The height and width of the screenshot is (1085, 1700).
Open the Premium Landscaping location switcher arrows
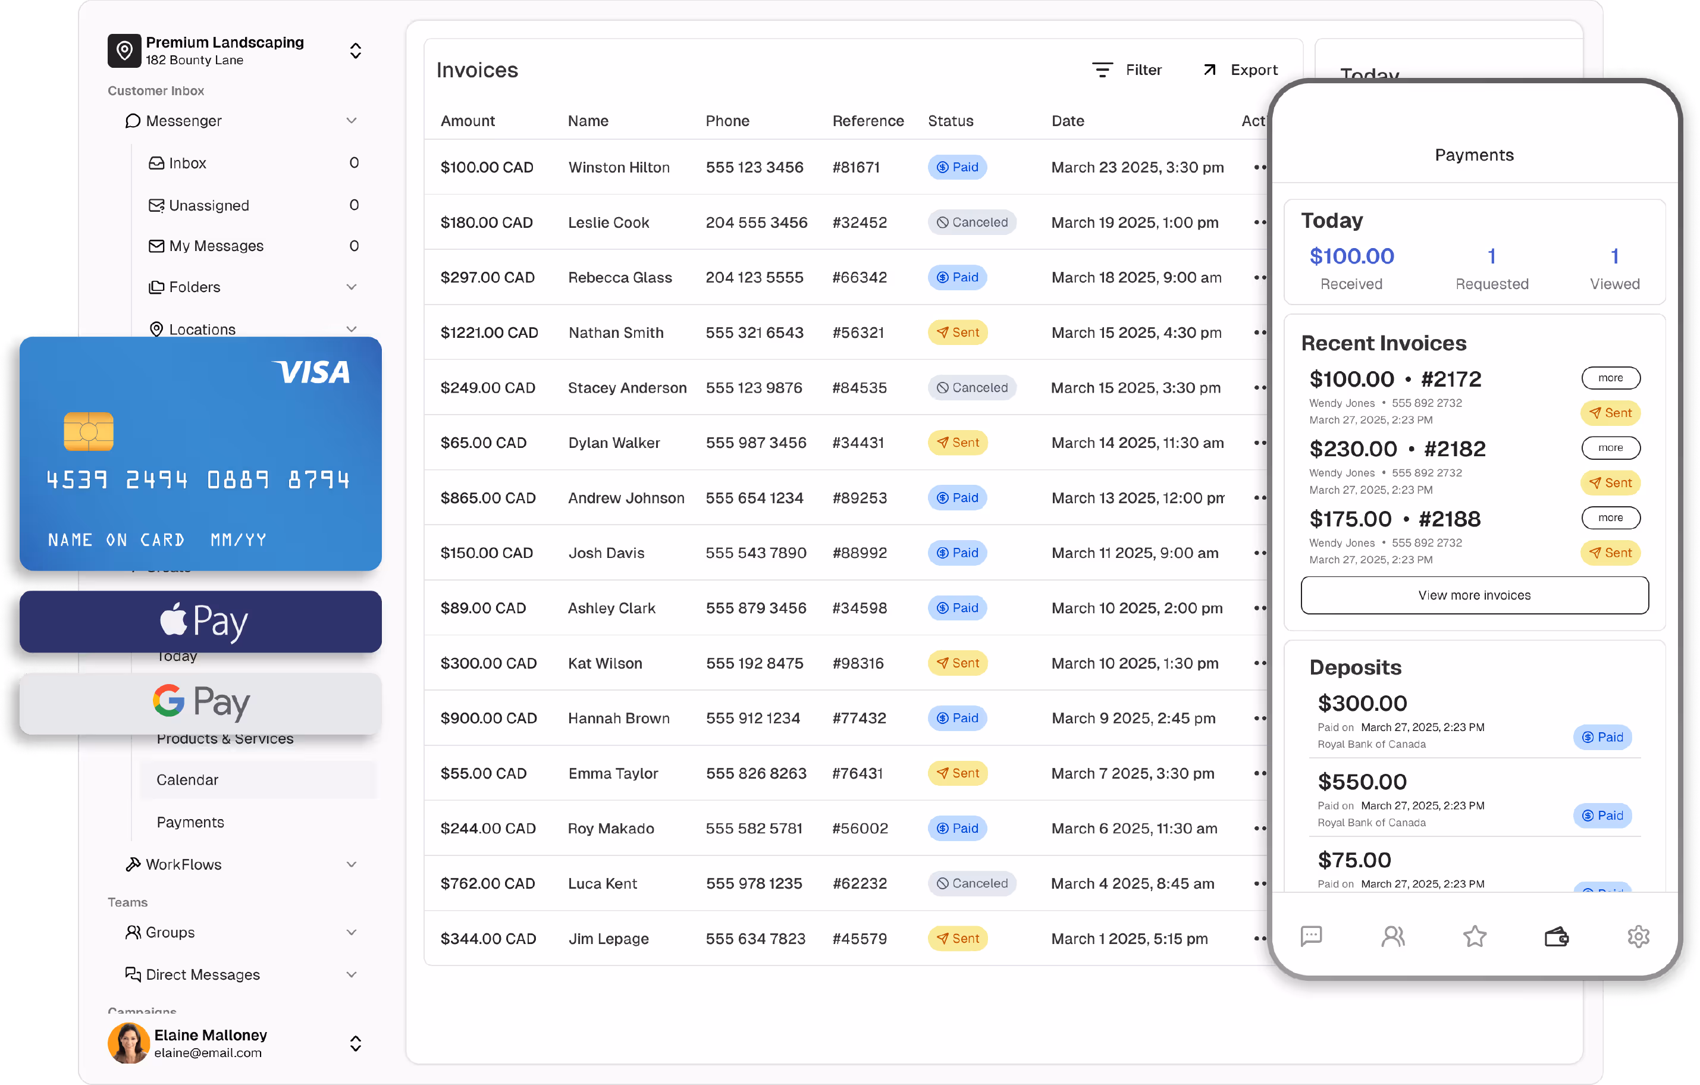tap(356, 51)
